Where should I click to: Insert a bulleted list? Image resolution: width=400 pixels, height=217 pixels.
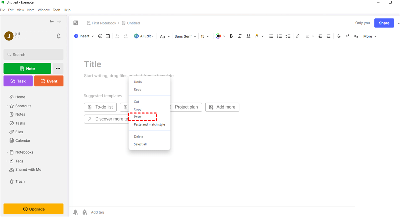click(271, 36)
